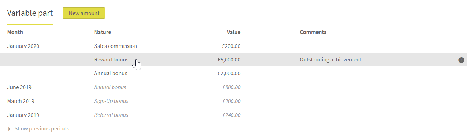Open the Variable part tab

pyautogui.click(x=30, y=13)
